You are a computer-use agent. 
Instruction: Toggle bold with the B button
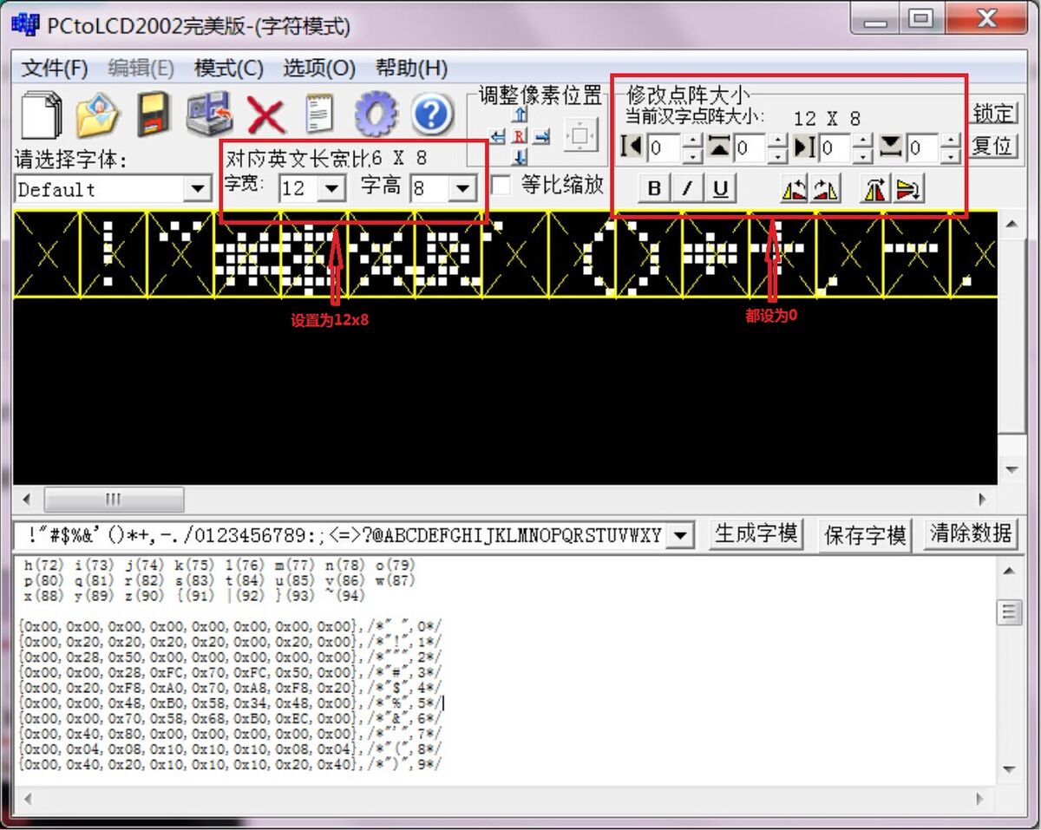(654, 189)
